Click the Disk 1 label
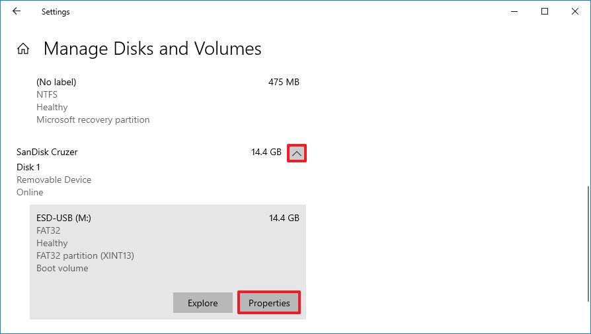Viewport: 591px width, 334px height. click(28, 168)
